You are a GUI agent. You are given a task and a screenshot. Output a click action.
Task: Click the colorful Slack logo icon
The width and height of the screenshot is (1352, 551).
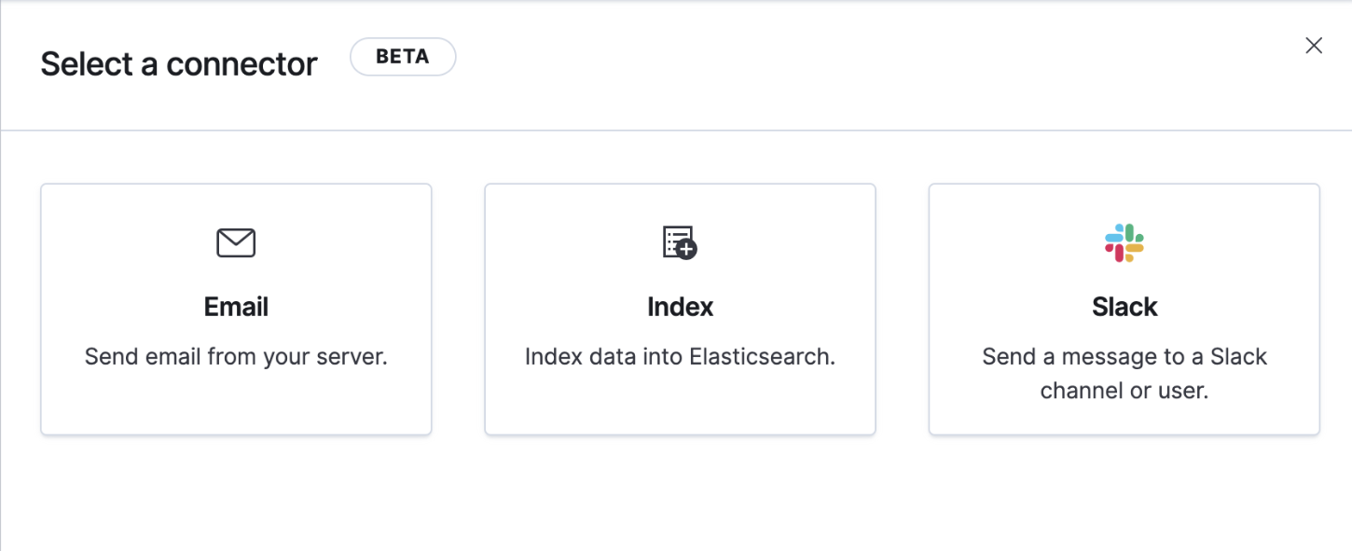pos(1124,243)
